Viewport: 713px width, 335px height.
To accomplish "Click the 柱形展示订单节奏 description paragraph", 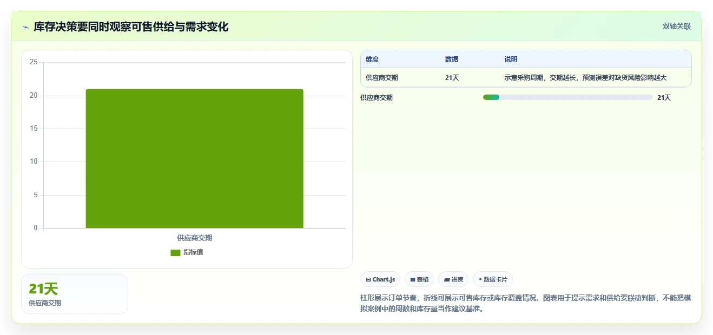I will 526,304.
